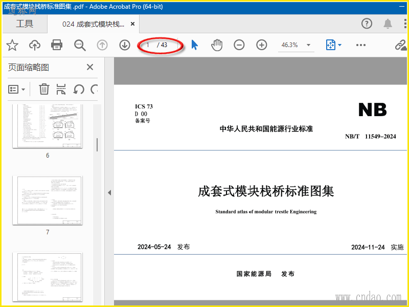Click the current page number field

click(148, 45)
